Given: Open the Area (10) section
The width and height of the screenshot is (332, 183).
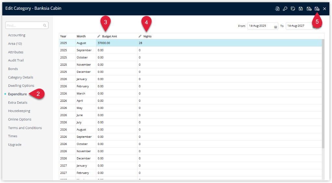Looking at the screenshot, I should click(15, 44).
